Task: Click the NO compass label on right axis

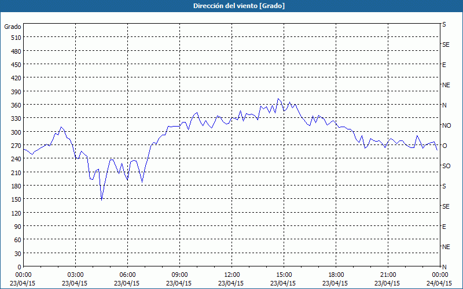Action: pos(446,125)
